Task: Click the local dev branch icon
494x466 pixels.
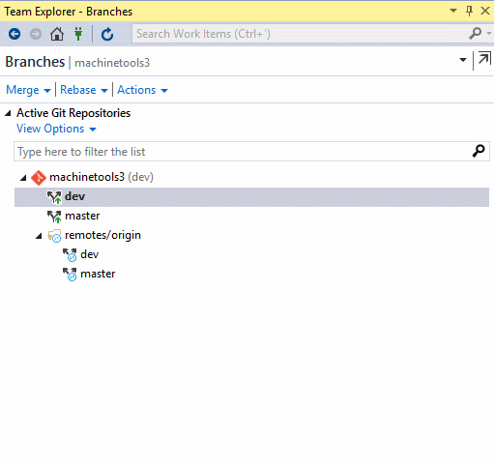Action: click(x=54, y=197)
